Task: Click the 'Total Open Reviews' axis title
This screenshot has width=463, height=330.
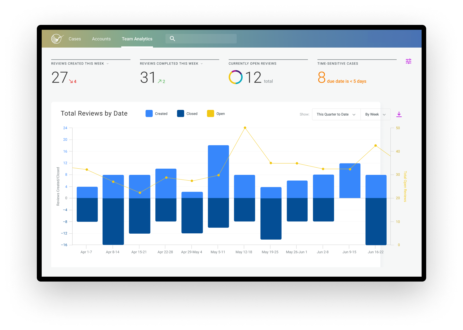Action: coord(405,187)
